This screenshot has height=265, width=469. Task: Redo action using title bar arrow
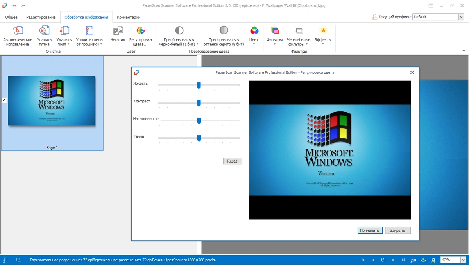pos(23,6)
